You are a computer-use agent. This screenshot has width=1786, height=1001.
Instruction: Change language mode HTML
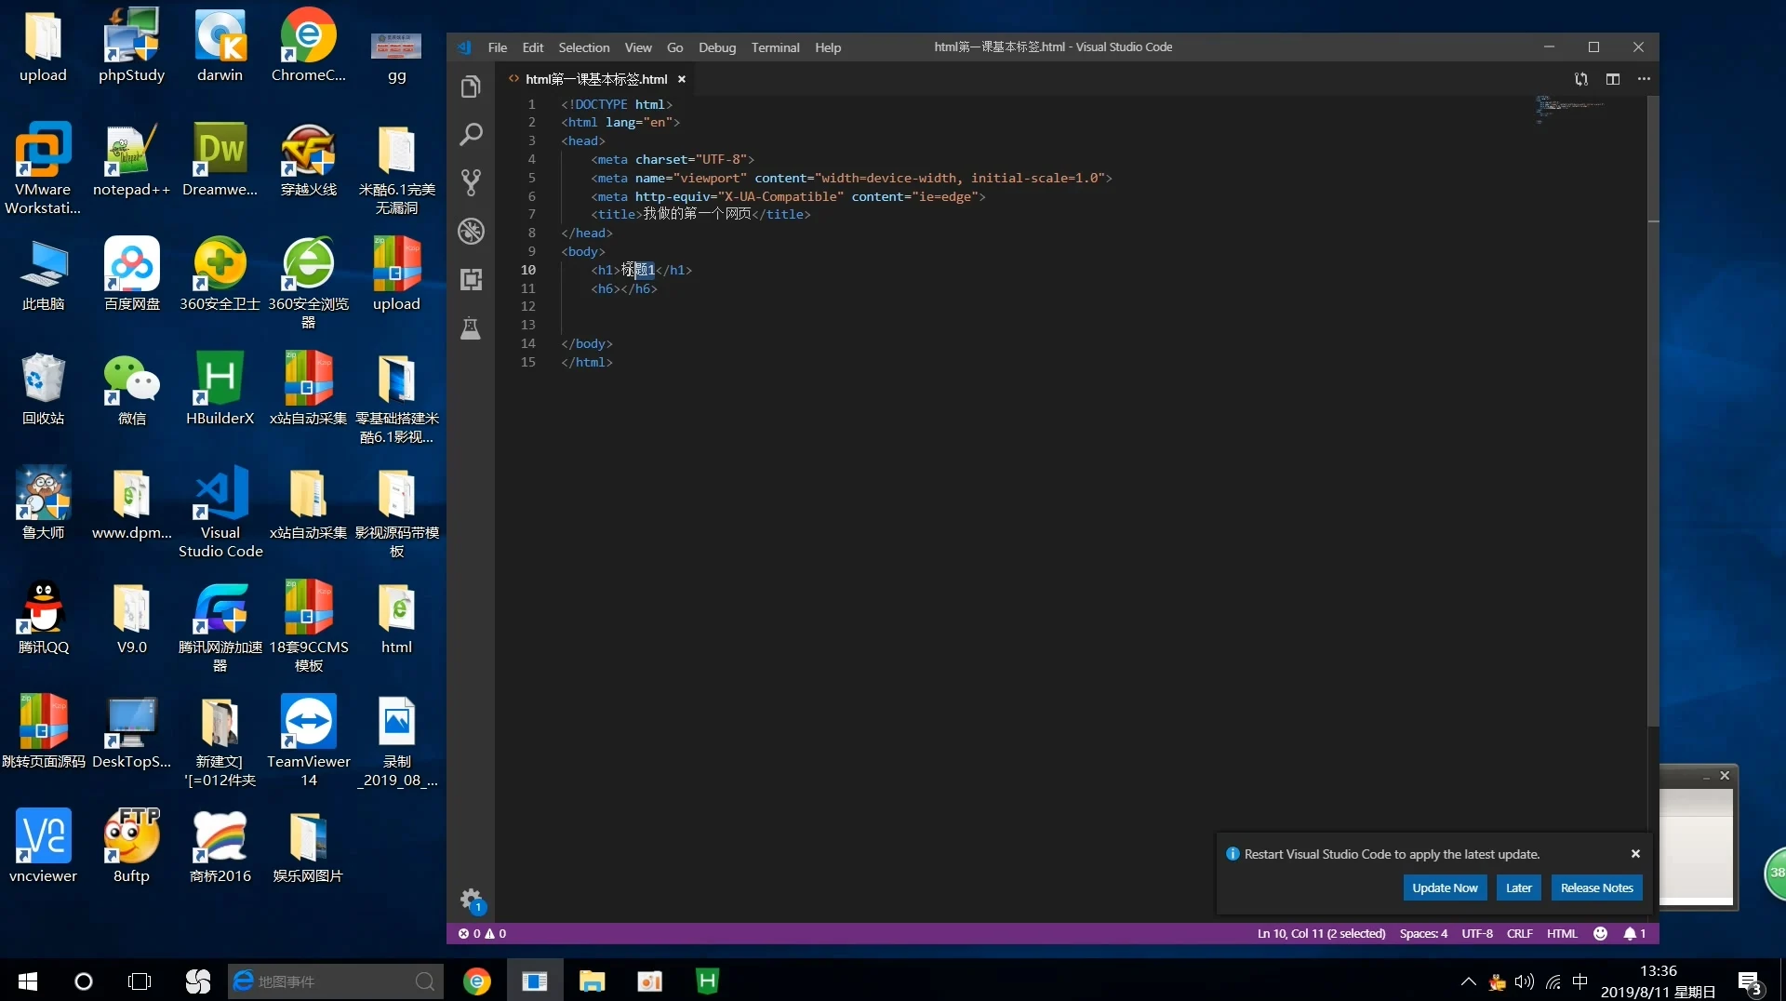point(1562,933)
